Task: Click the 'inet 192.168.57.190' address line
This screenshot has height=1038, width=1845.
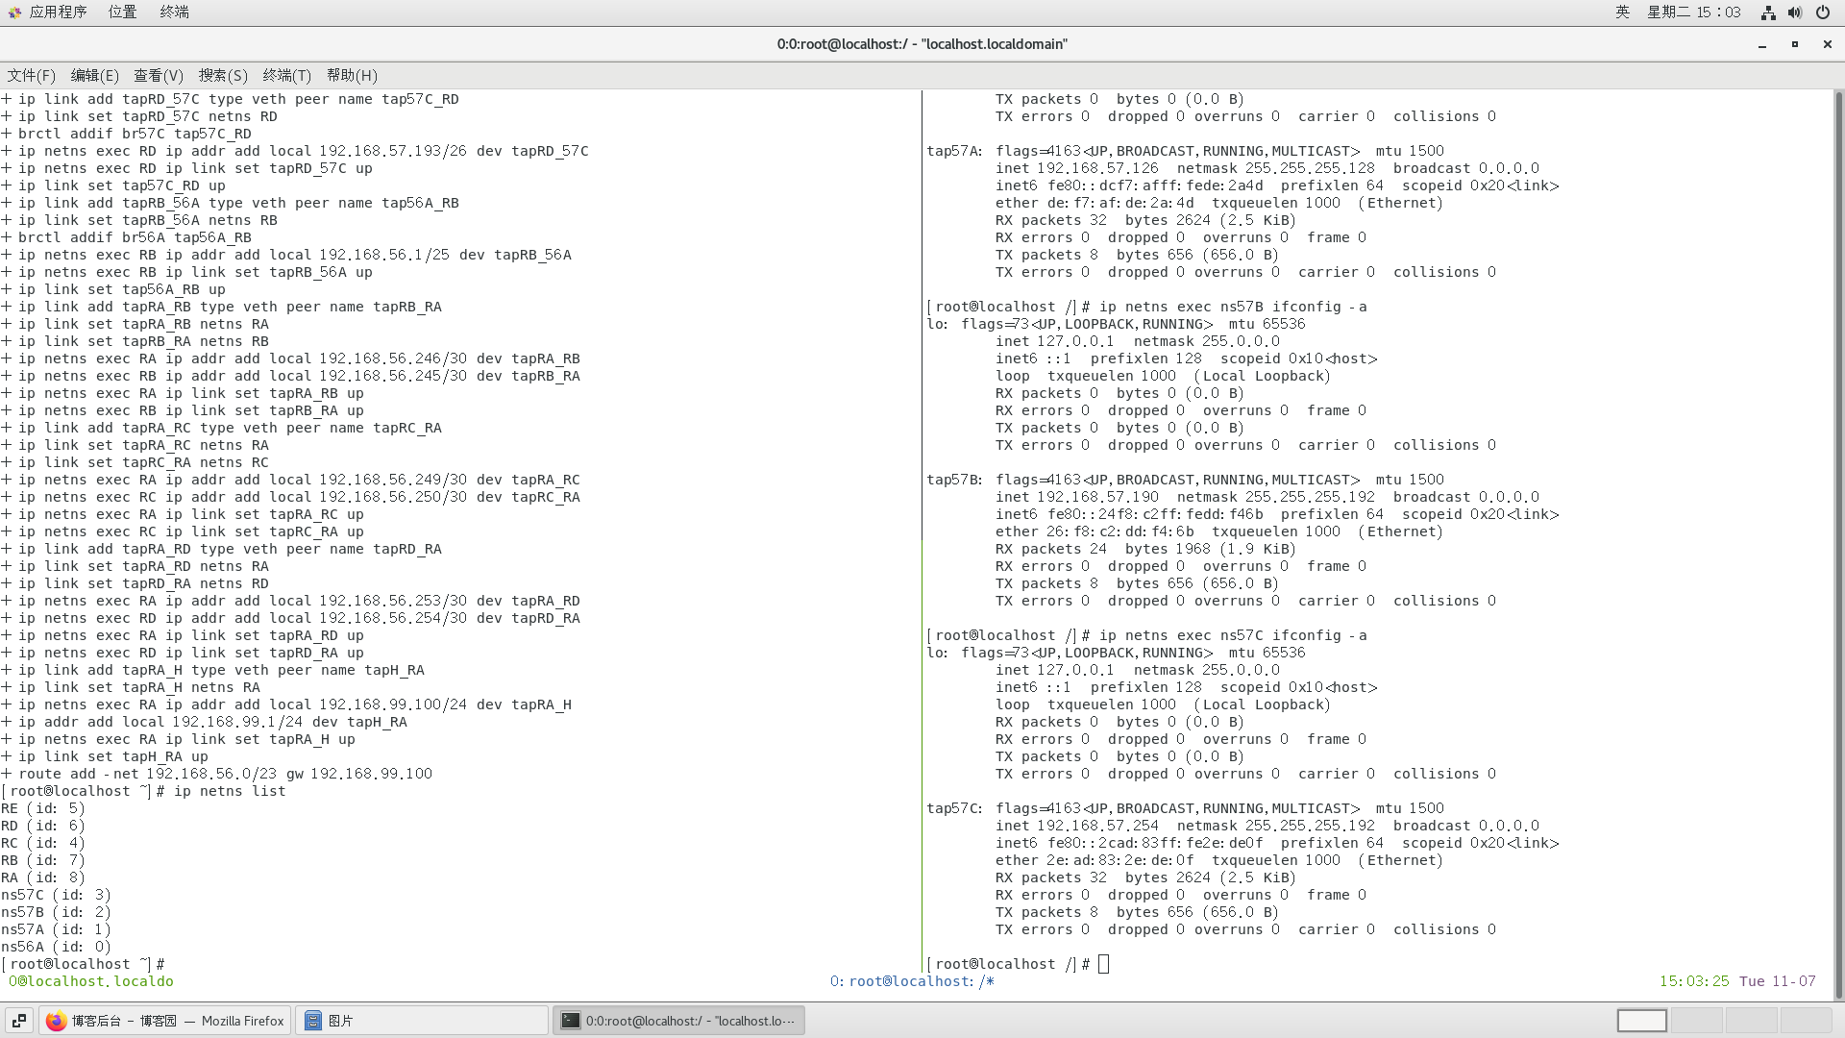Action: click(1267, 497)
